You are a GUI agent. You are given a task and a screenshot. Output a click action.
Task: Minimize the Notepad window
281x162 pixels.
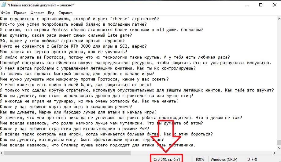tap(247, 5)
